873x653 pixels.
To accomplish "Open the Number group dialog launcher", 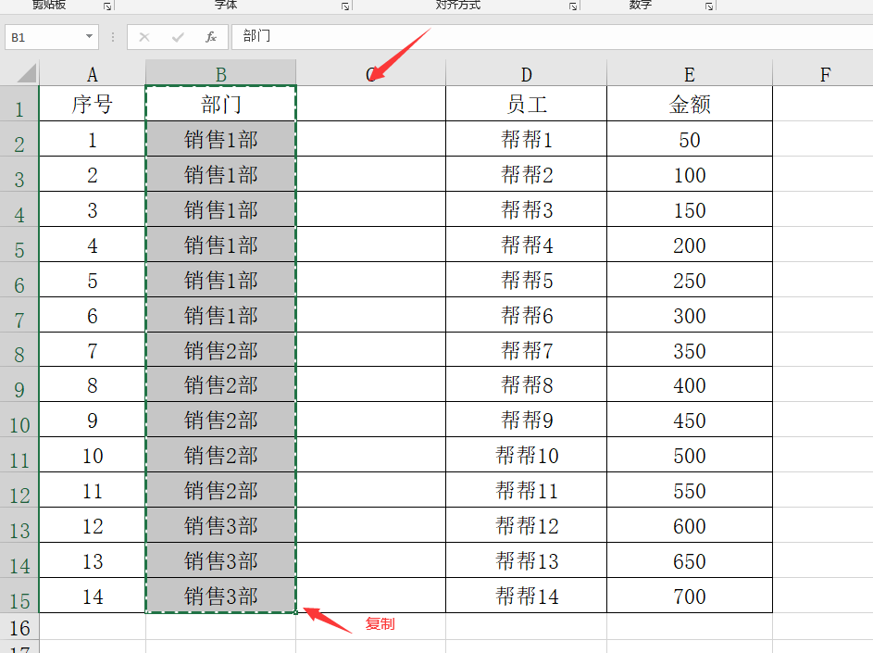I will pos(709,6).
